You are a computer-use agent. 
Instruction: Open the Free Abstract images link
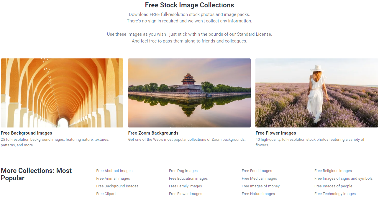pyautogui.click(x=114, y=171)
